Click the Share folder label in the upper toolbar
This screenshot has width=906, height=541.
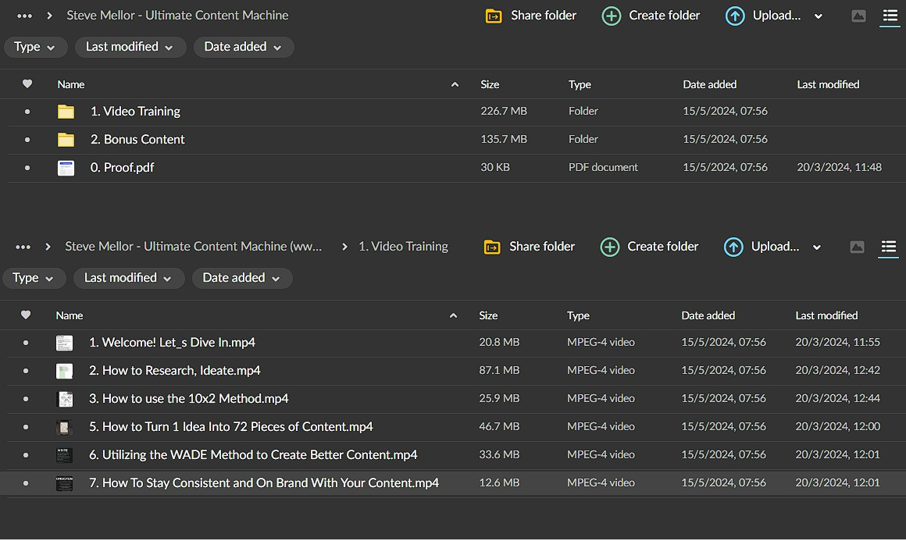click(x=543, y=16)
